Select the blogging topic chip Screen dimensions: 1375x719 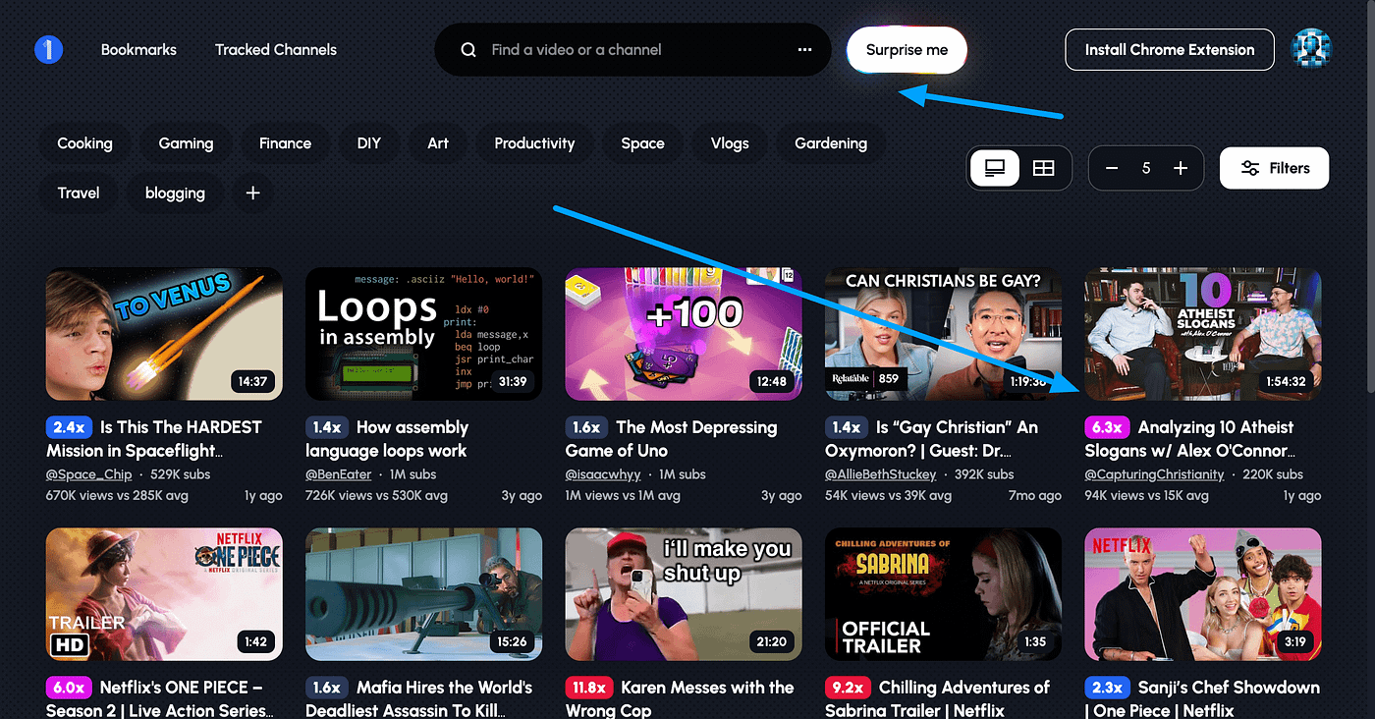pyautogui.click(x=175, y=194)
